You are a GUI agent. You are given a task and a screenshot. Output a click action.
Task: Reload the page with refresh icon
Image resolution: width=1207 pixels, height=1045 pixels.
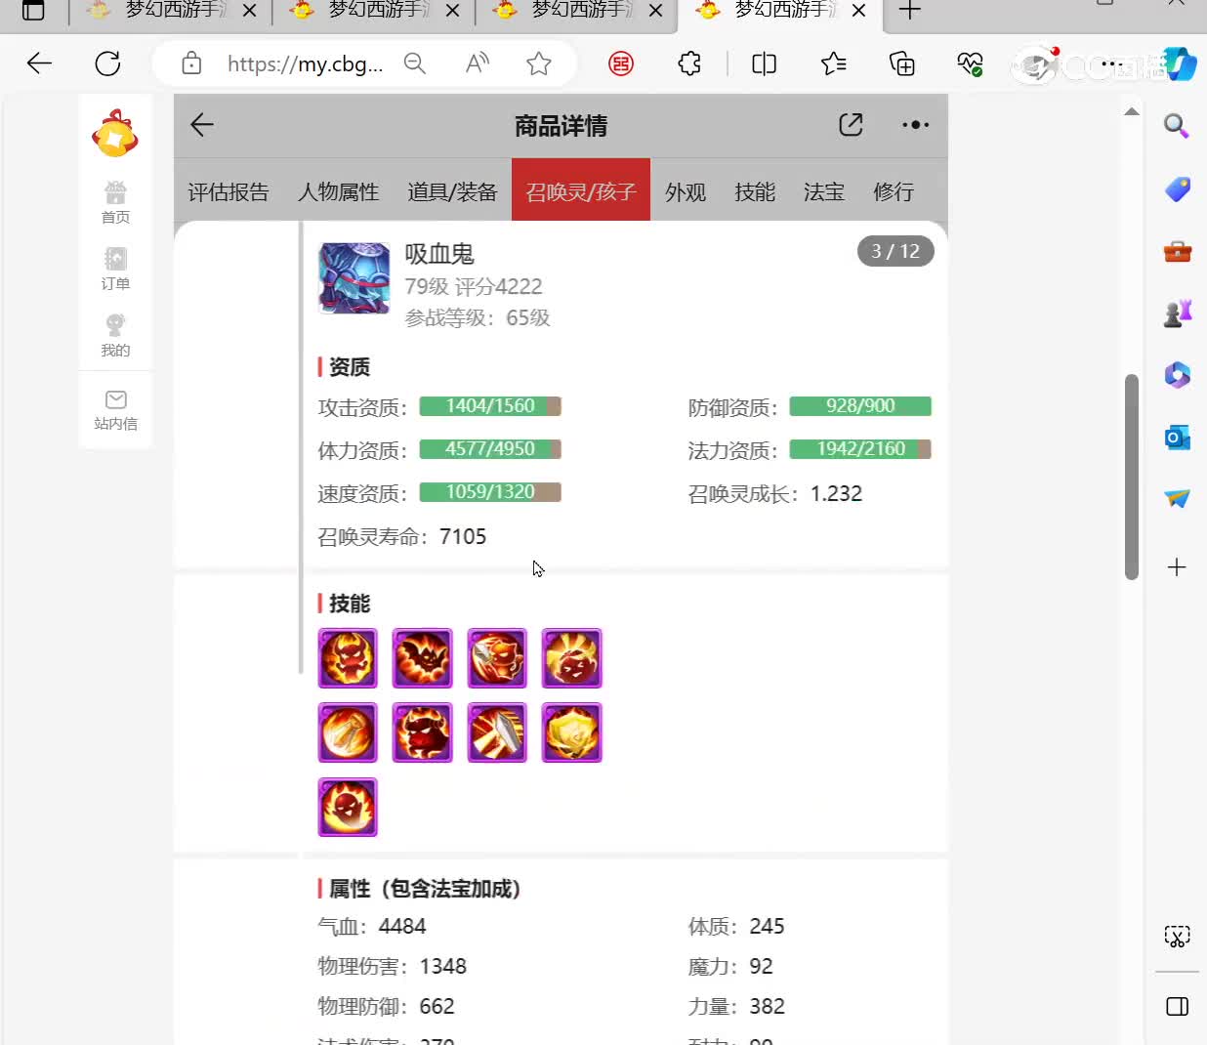107,63
